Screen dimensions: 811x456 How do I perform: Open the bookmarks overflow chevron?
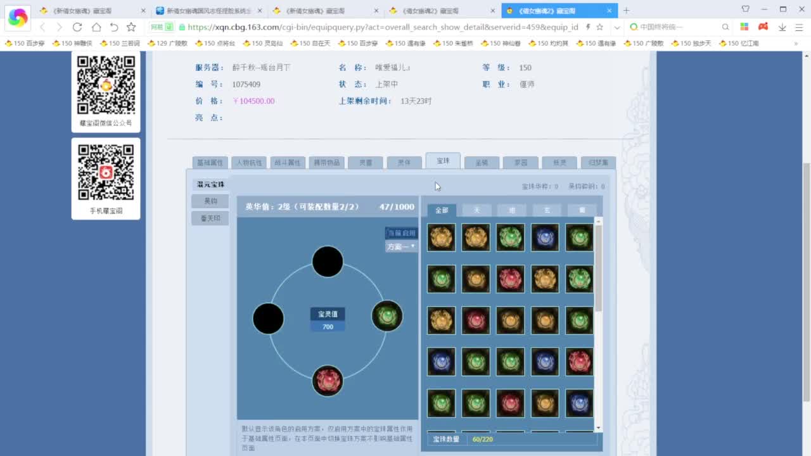(x=797, y=43)
